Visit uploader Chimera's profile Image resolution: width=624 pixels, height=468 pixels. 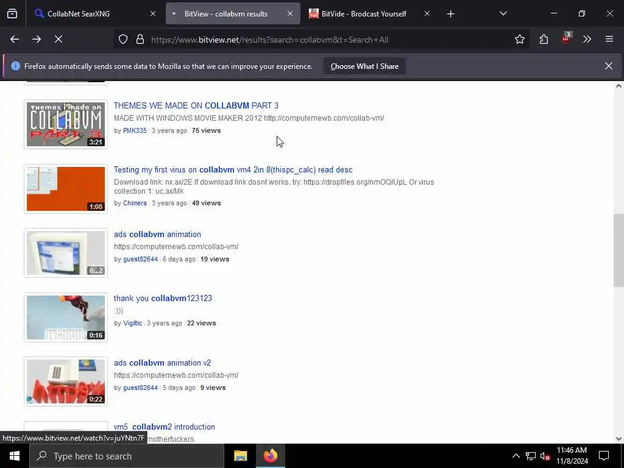[135, 203]
